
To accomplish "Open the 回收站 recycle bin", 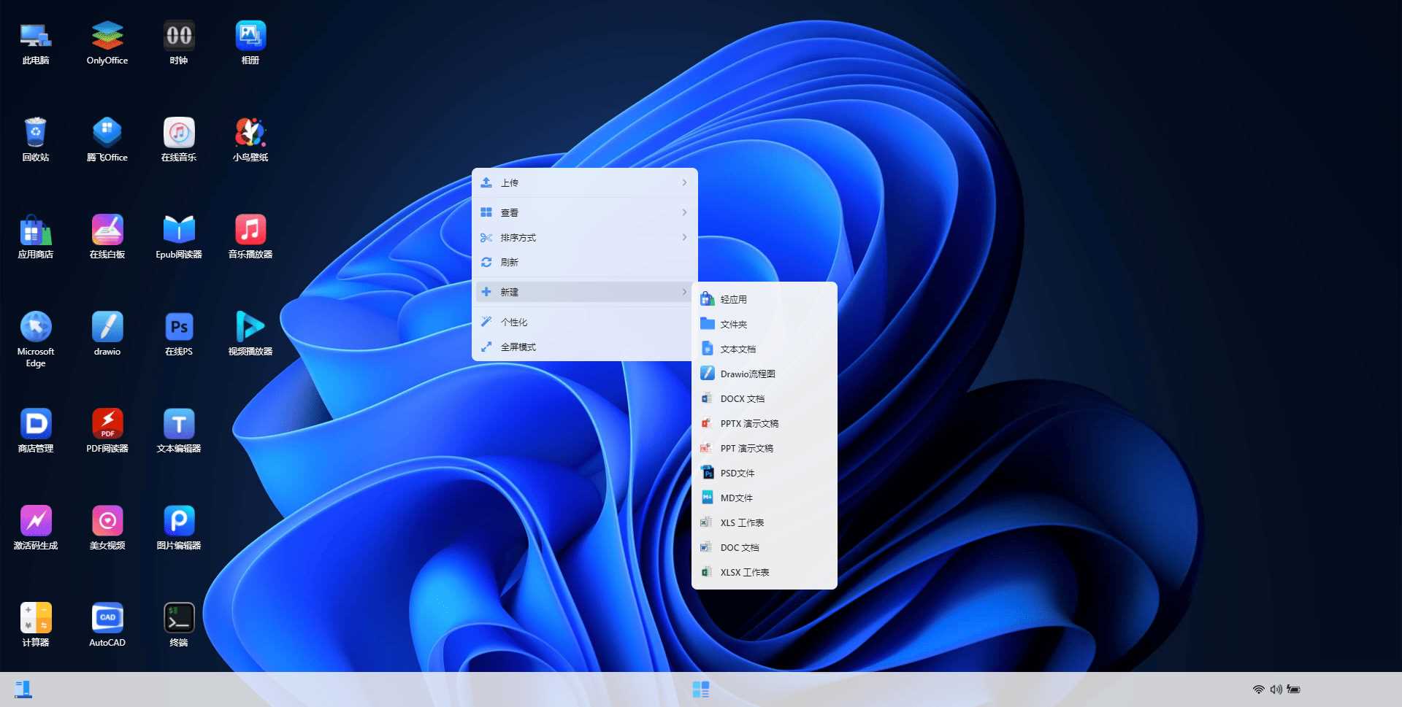I will tap(35, 133).
